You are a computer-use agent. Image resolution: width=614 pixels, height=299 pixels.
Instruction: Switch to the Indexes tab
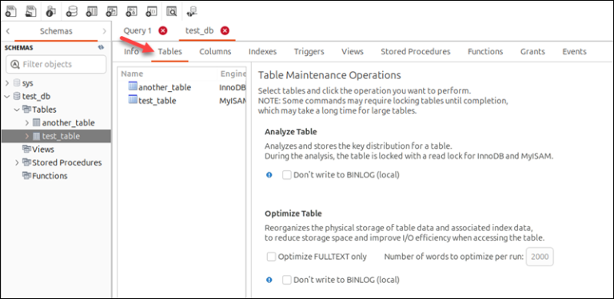[x=262, y=52]
